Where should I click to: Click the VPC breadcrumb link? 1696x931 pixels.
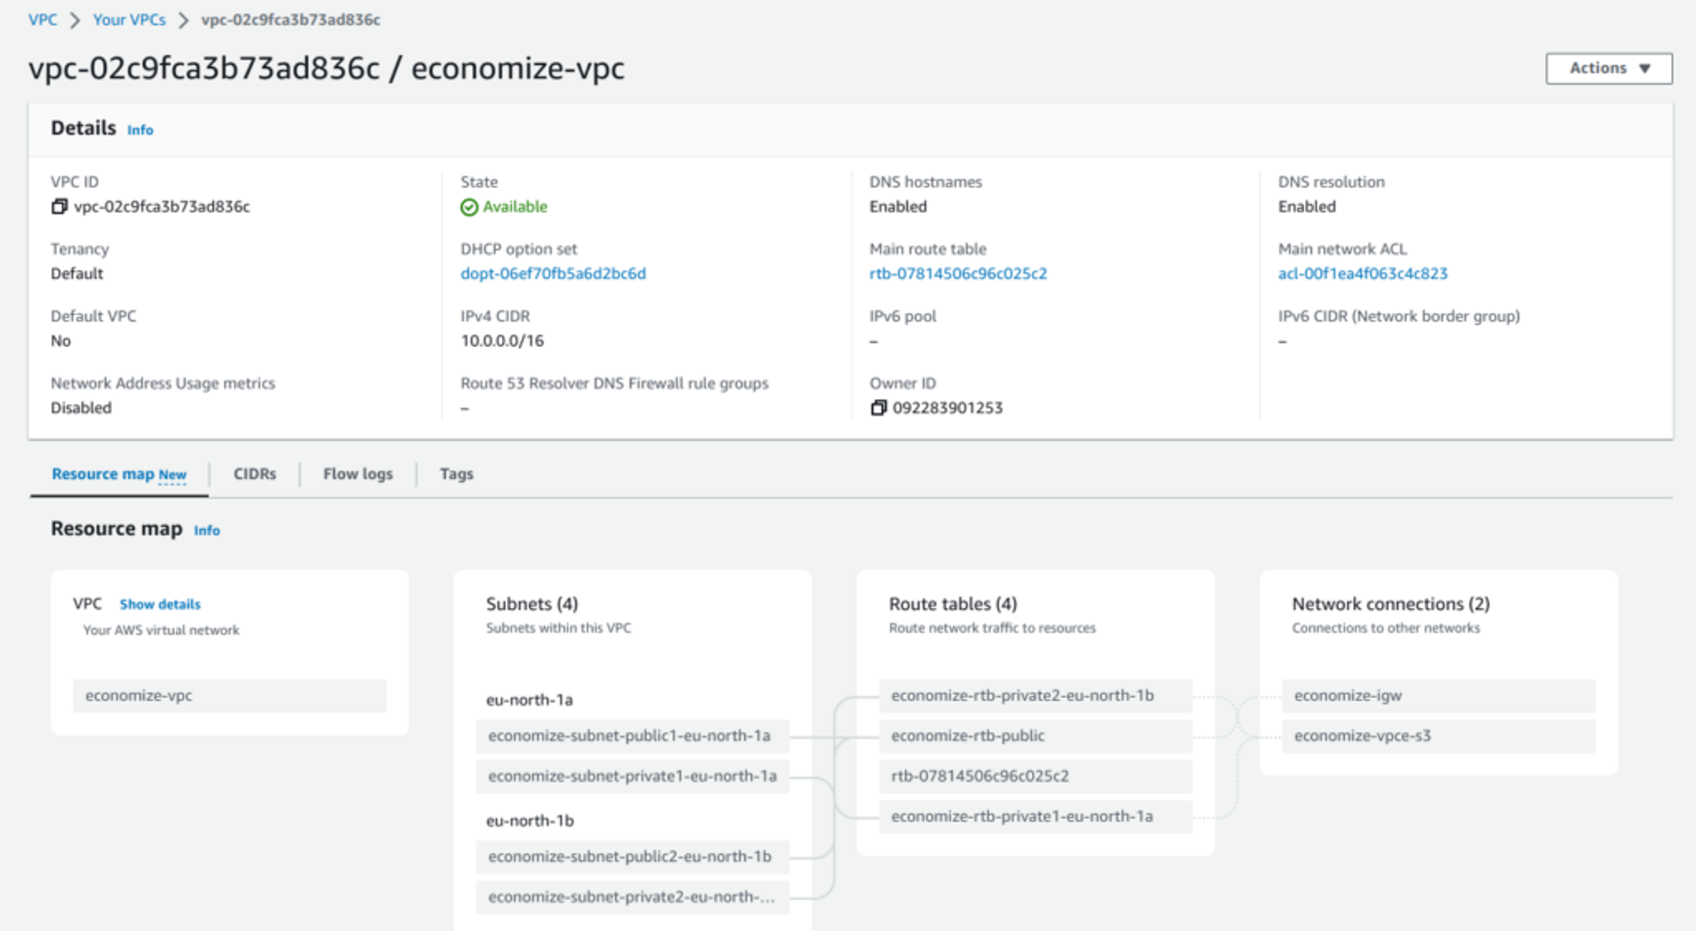tap(42, 19)
